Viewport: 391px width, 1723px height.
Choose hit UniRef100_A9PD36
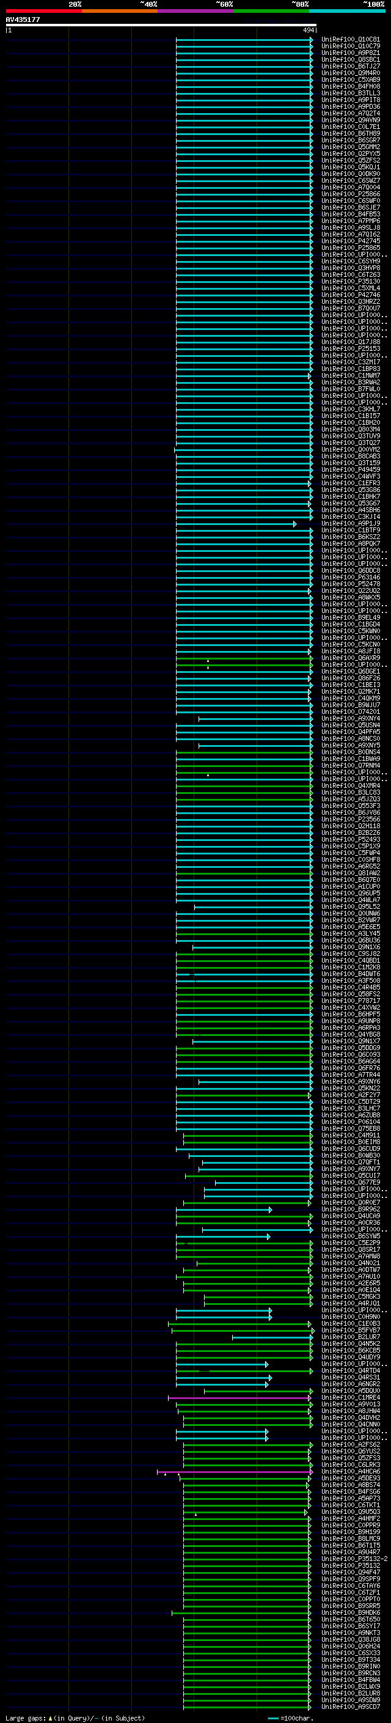click(350, 106)
